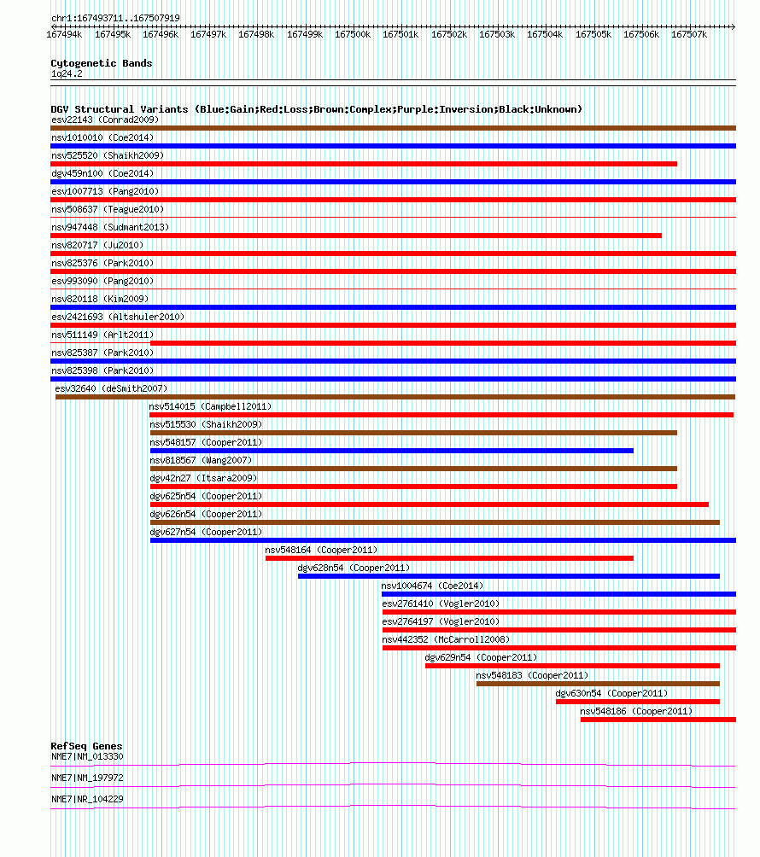Click the 167500k ruler tick label

click(x=353, y=34)
